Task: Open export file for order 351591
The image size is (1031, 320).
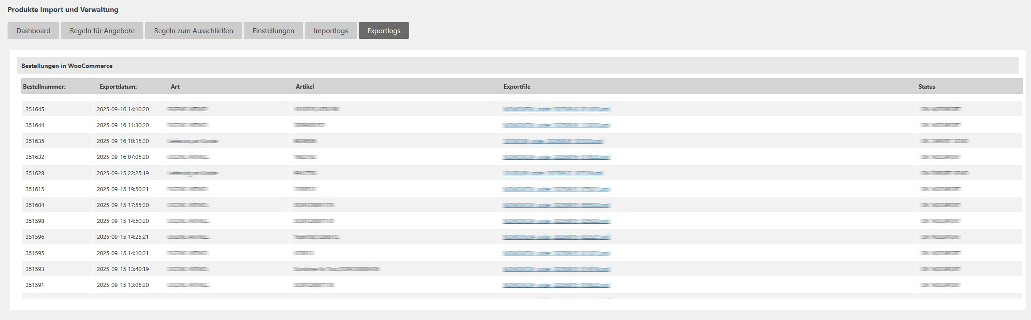Action: point(556,285)
